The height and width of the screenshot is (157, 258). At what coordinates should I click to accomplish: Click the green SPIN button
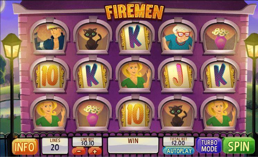click(x=239, y=146)
